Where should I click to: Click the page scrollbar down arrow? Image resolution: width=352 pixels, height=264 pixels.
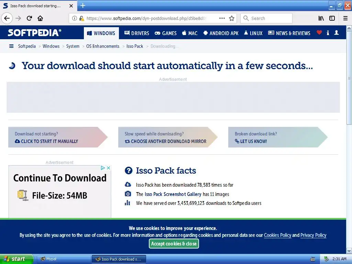coord(349,251)
